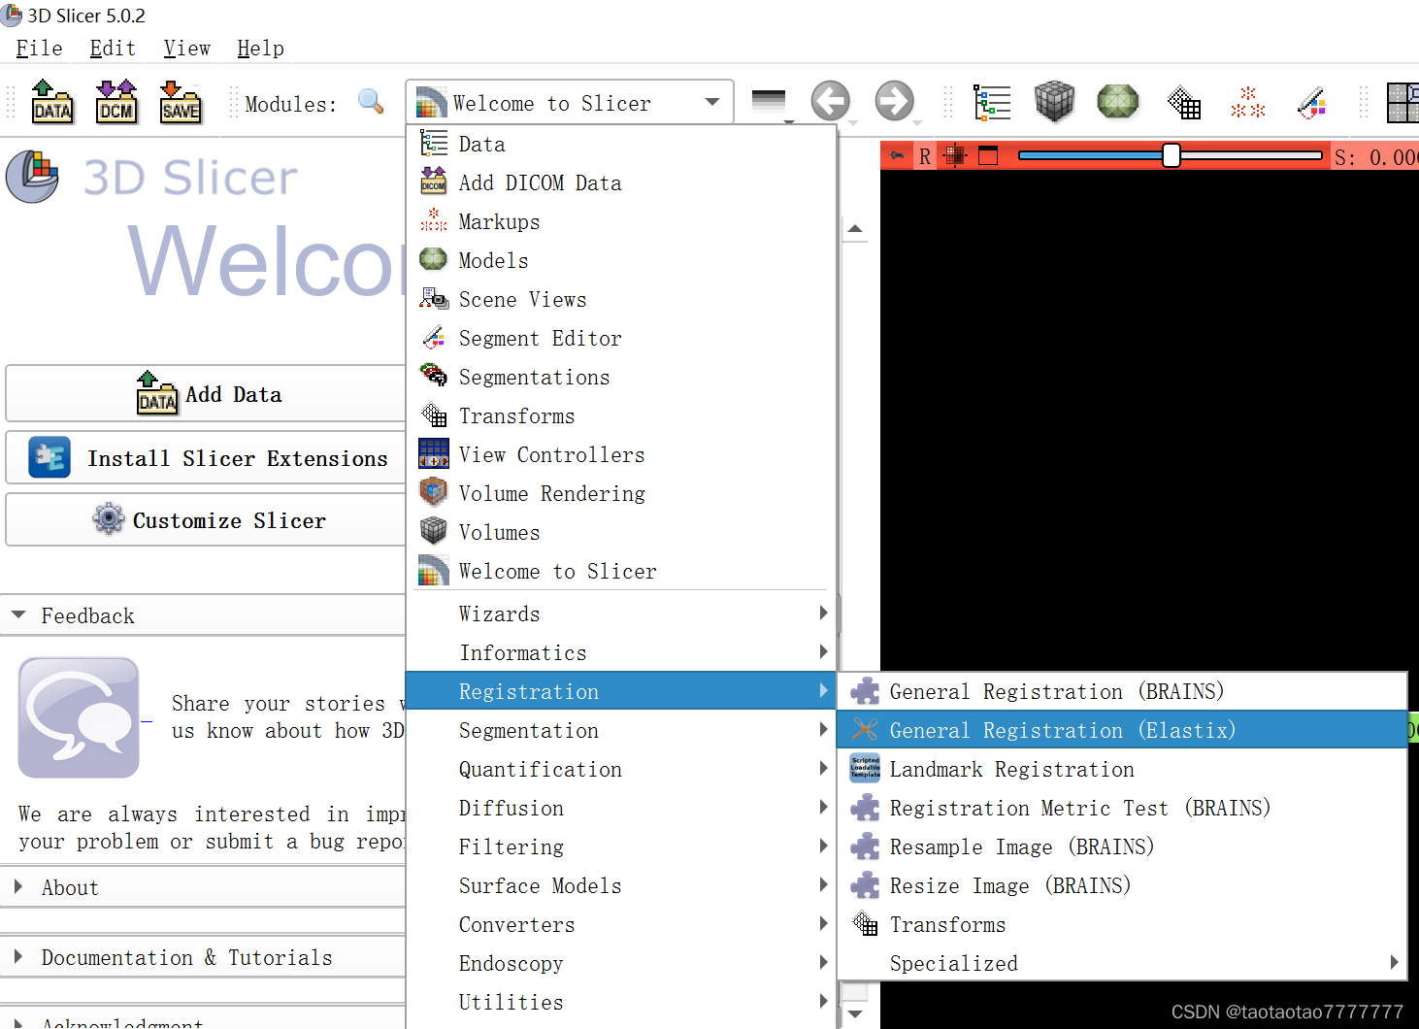
Task: Go to previous module with back arrow
Action: (831, 101)
